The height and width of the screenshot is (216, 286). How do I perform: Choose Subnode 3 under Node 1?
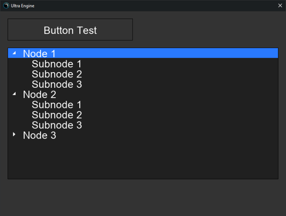click(56, 84)
